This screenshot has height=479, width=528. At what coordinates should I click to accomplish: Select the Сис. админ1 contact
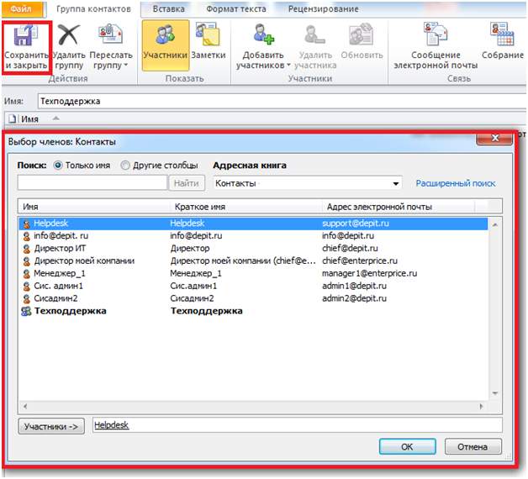click(x=58, y=286)
